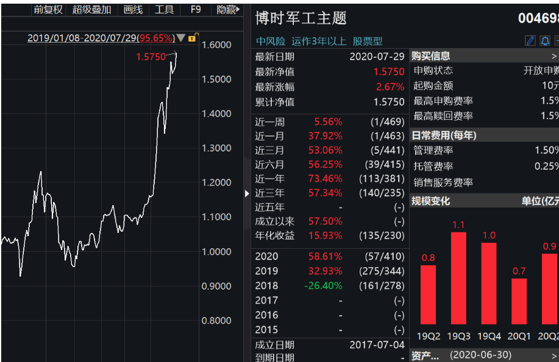Image resolution: width=559 pixels, height=362 pixels.
Task: Click the 股票型 fund type tag
Action: pos(368,41)
